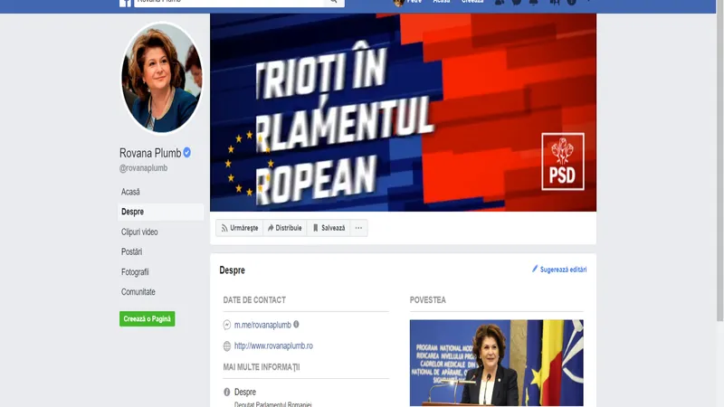Save the page with Salvează
724x407 pixels.
[x=329, y=228]
